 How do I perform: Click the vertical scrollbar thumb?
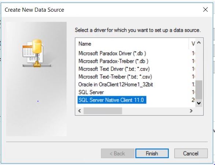click(x=199, y=90)
